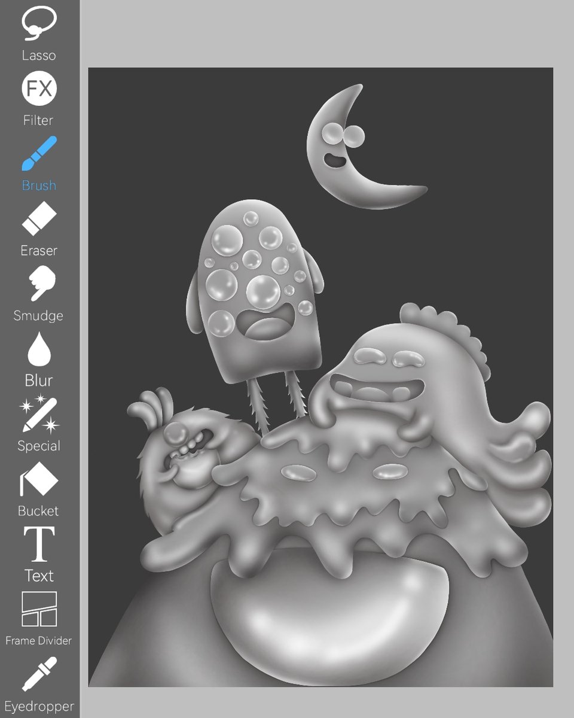The width and height of the screenshot is (574, 718).
Task: Click the Filter label below the FX icon
Action: (x=39, y=120)
